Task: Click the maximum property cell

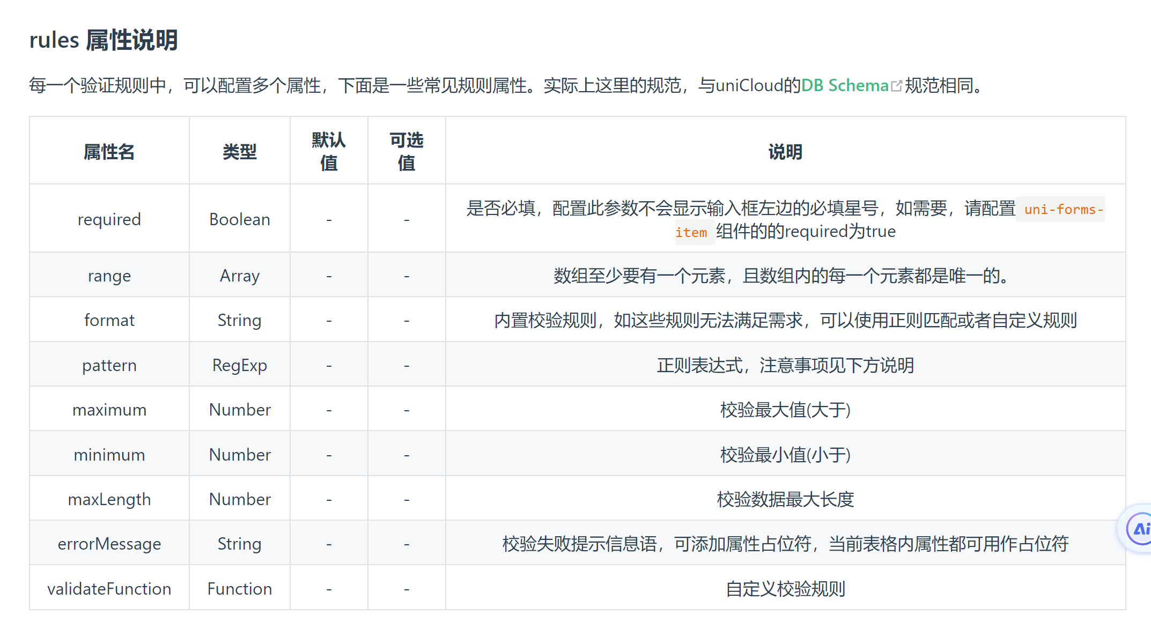Action: coord(109,410)
